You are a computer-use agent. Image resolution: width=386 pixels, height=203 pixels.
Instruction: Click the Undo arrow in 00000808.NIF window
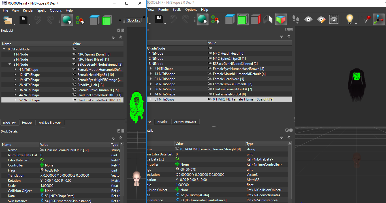173,19
